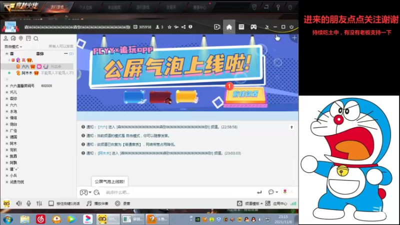This screenshot has width=400, height=225.
Task: Open 交易所 tab in CrossFire launcher
Action: pyautogui.click(x=171, y=7)
